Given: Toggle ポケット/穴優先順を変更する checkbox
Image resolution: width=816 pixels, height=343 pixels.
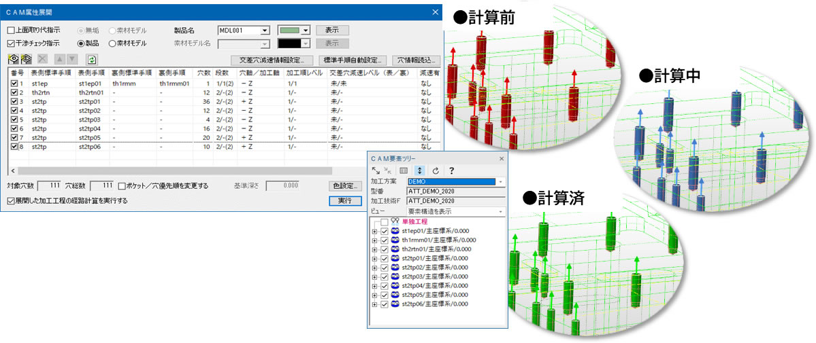Looking at the screenshot, I should point(122,185).
